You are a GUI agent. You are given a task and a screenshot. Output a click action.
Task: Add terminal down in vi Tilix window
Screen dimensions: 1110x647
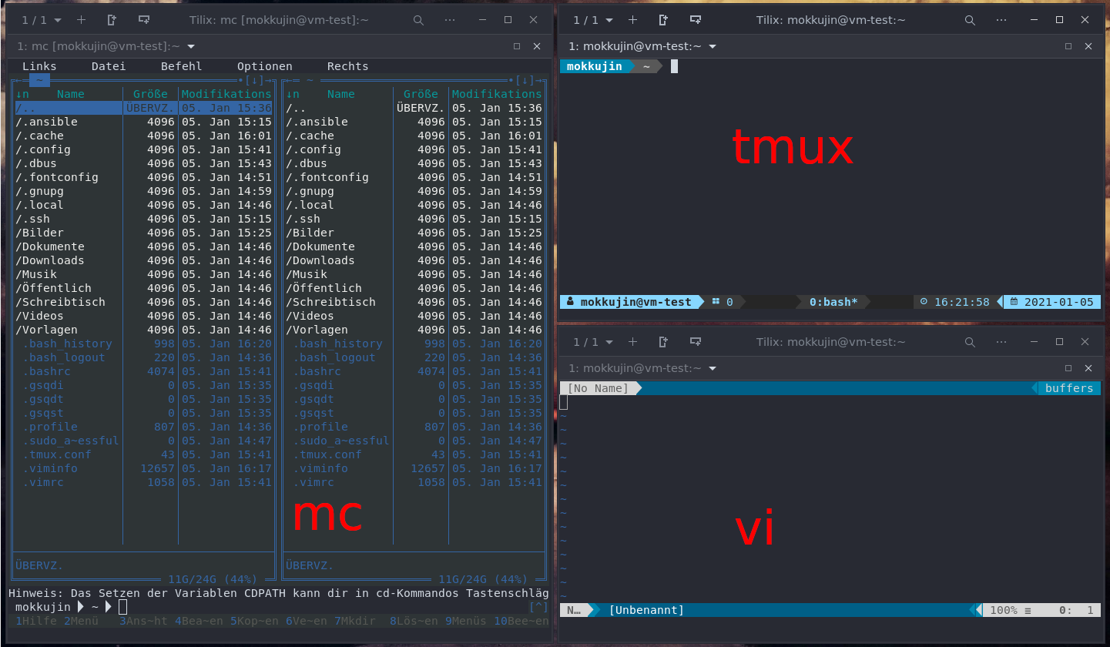click(x=696, y=342)
